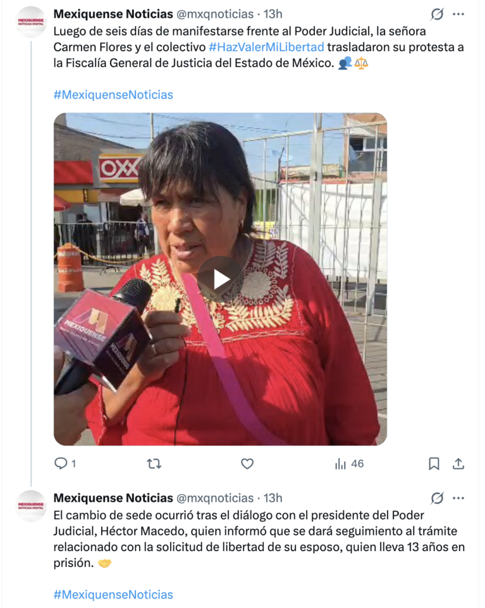View analytics showing 46 views
This screenshot has height=608, width=485.
click(x=349, y=463)
